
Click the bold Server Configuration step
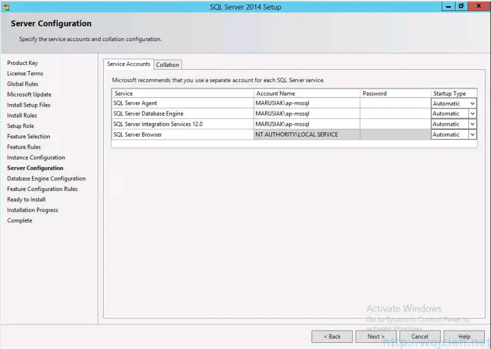[35, 168]
